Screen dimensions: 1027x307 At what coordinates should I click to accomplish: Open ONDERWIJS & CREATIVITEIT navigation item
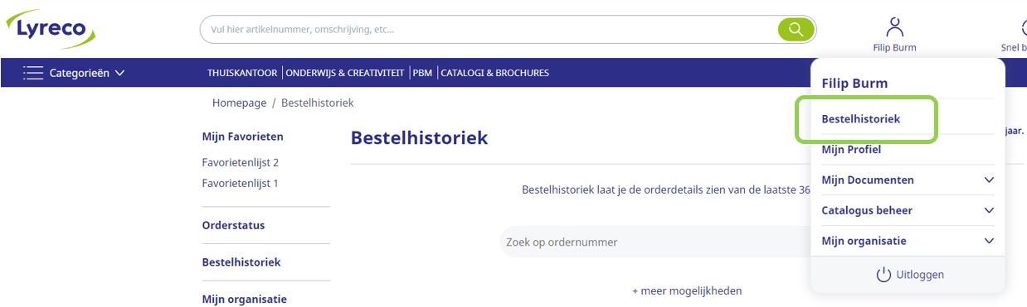point(344,73)
